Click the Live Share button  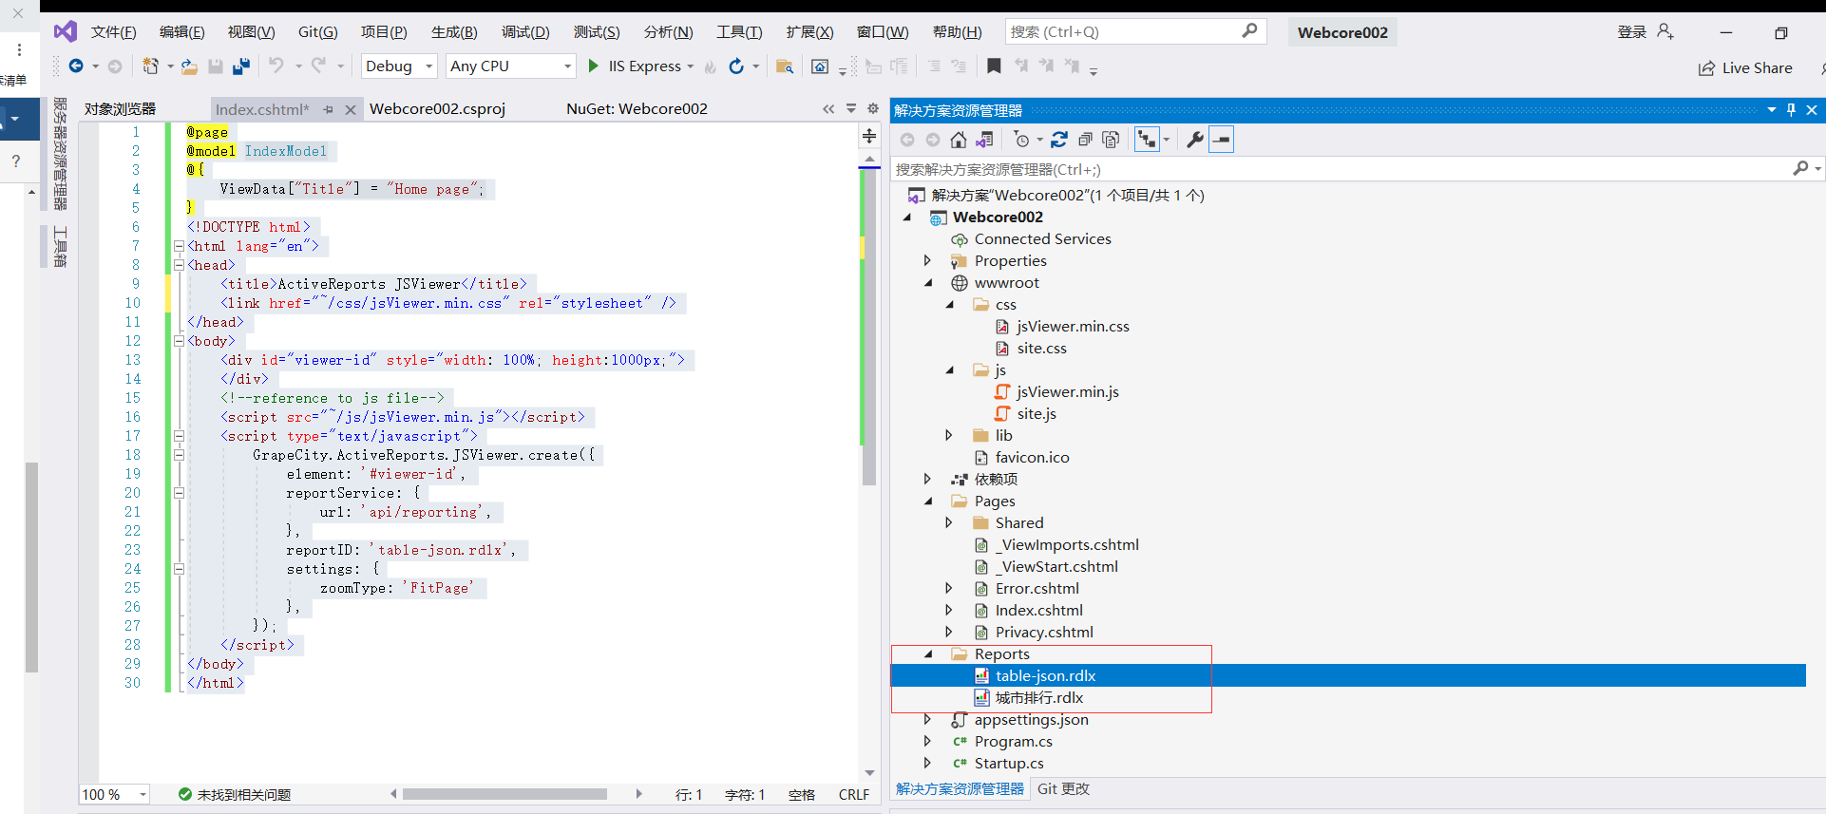[1745, 68]
